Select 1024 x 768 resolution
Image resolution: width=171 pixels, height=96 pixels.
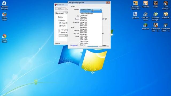point(91,36)
